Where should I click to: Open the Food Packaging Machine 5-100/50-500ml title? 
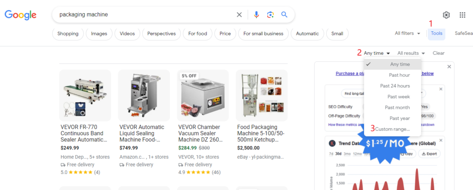pos(261,133)
